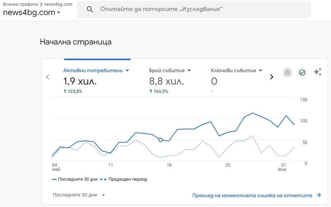Image resolution: width=331 pixels, height=207 pixels.
Task: Click the 18 x-axis date label
Action: click(x=169, y=165)
